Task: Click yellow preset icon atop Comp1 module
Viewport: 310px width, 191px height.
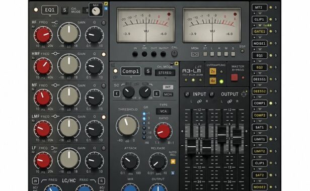Action: tap(176, 64)
